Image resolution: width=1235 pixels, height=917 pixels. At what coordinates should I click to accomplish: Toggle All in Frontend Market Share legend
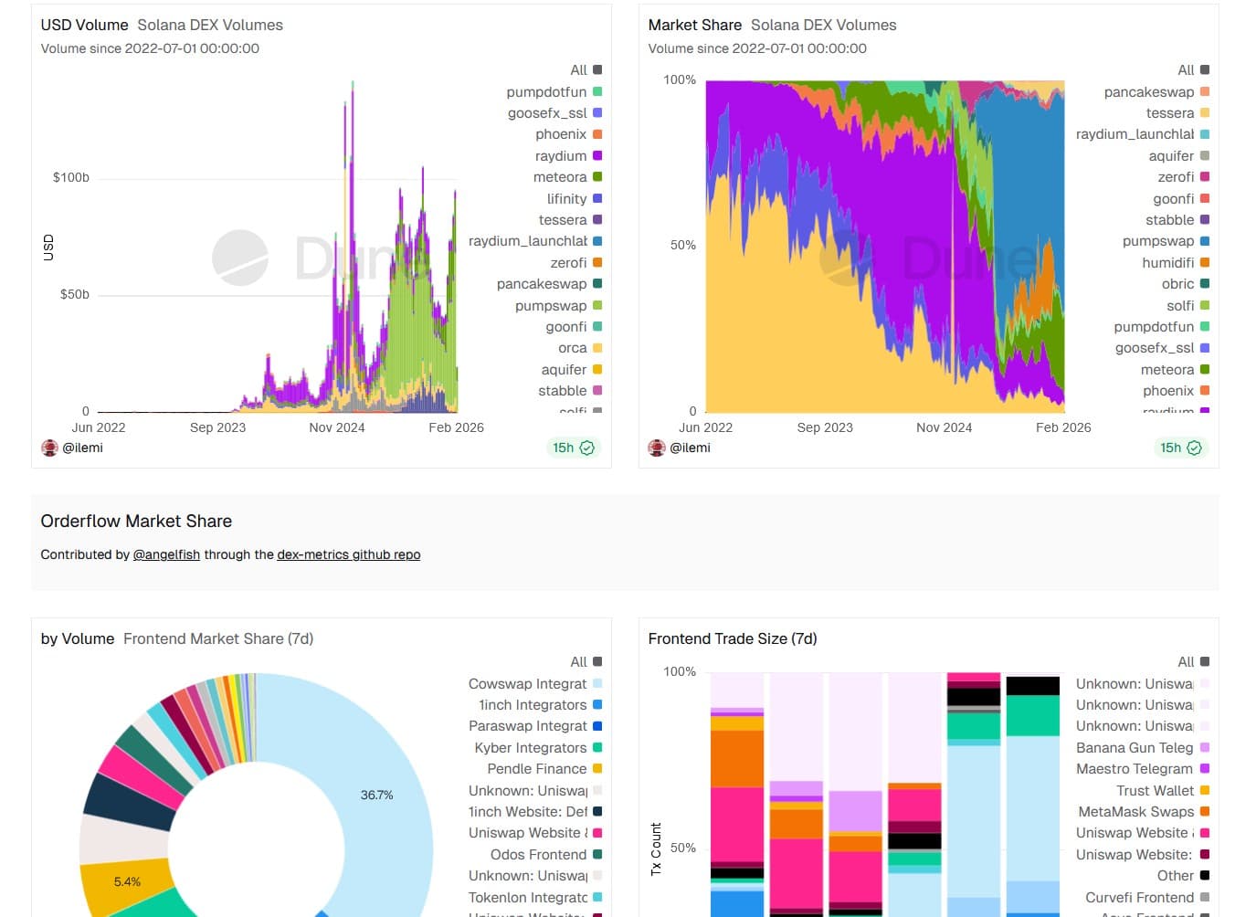coord(586,662)
